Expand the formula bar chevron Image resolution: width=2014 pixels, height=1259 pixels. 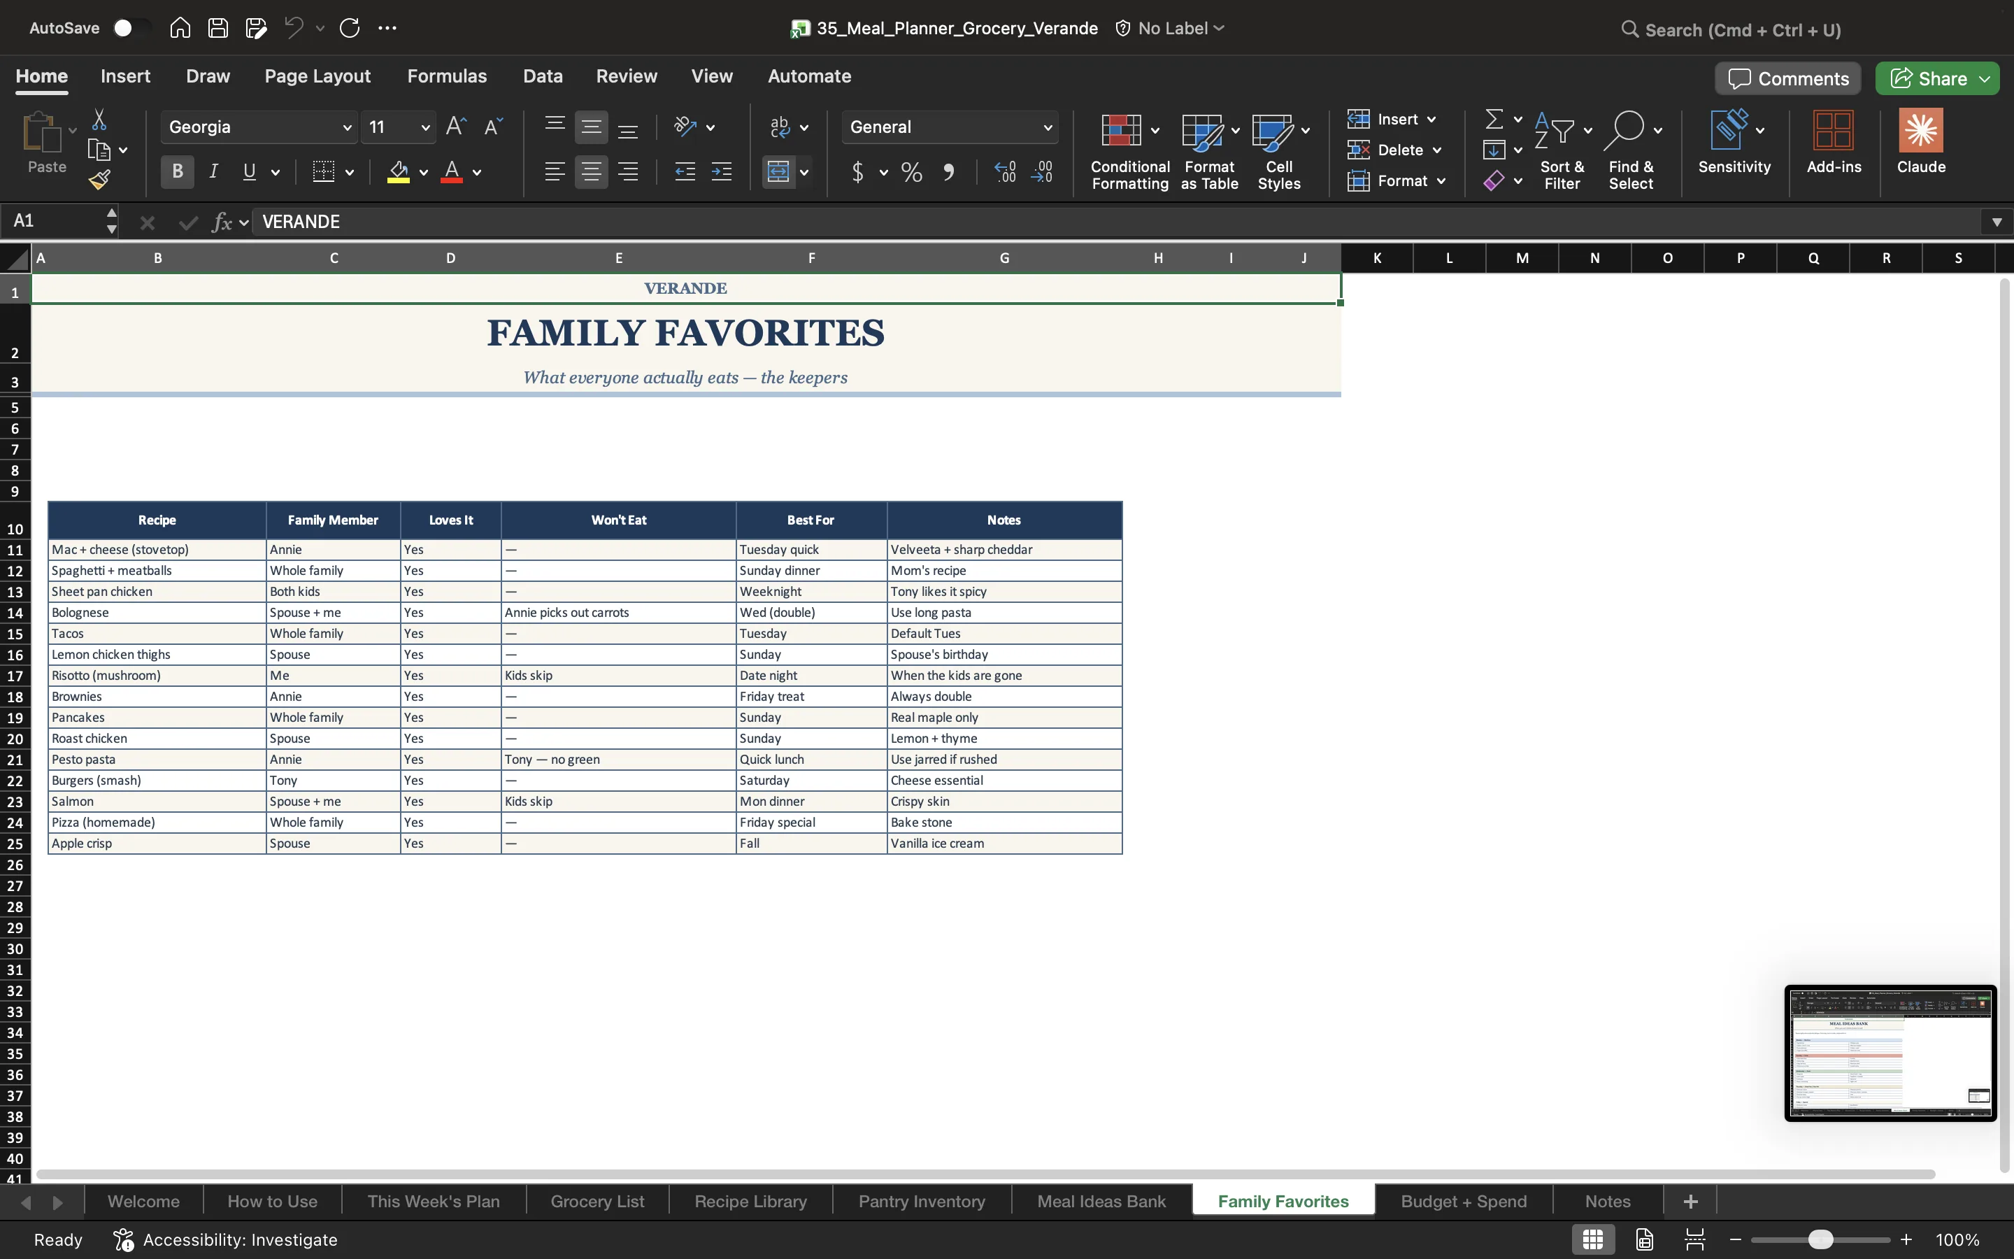1997,222
